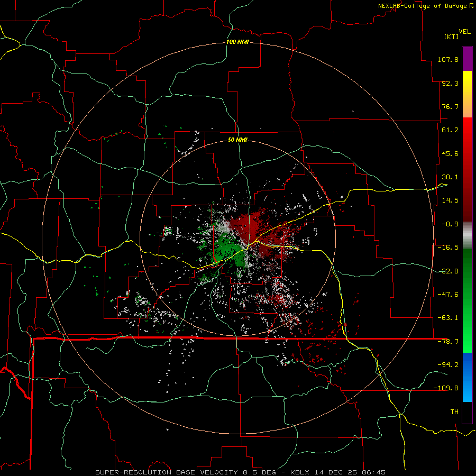Click the 50 NMI range ring label

(237, 140)
